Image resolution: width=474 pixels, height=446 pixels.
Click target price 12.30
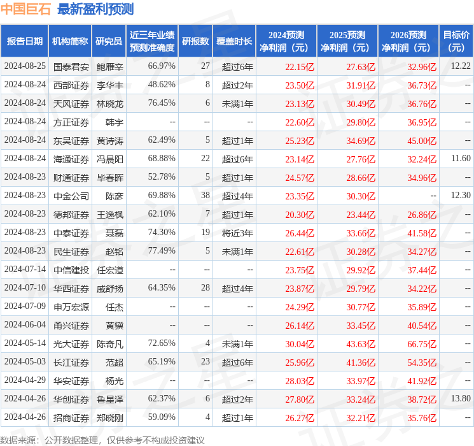(x=461, y=195)
